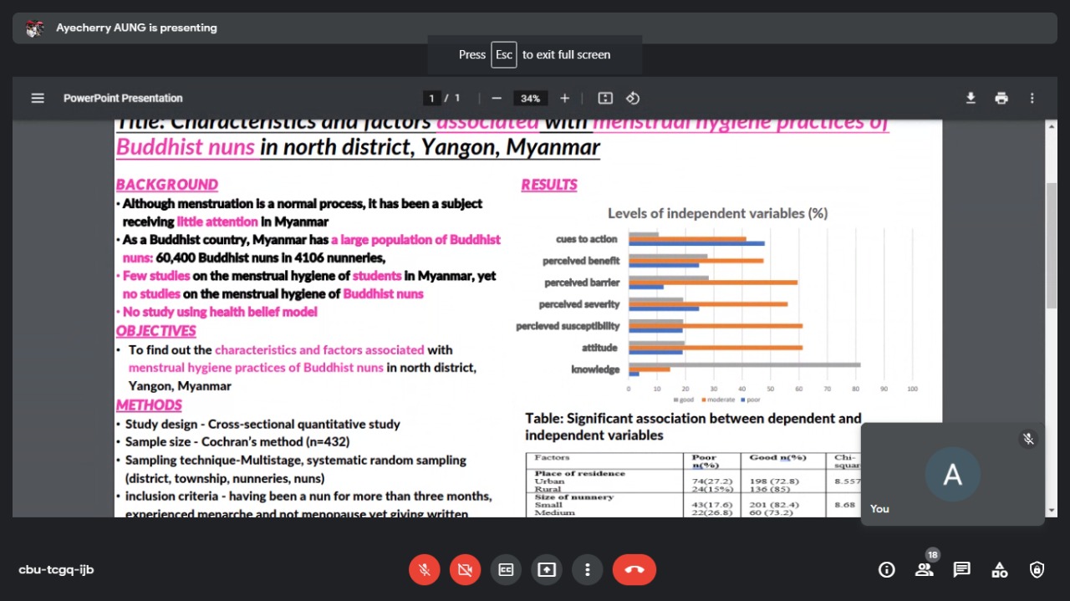
Task: Open the PDF viewer sidebar menu
Action: click(x=38, y=98)
